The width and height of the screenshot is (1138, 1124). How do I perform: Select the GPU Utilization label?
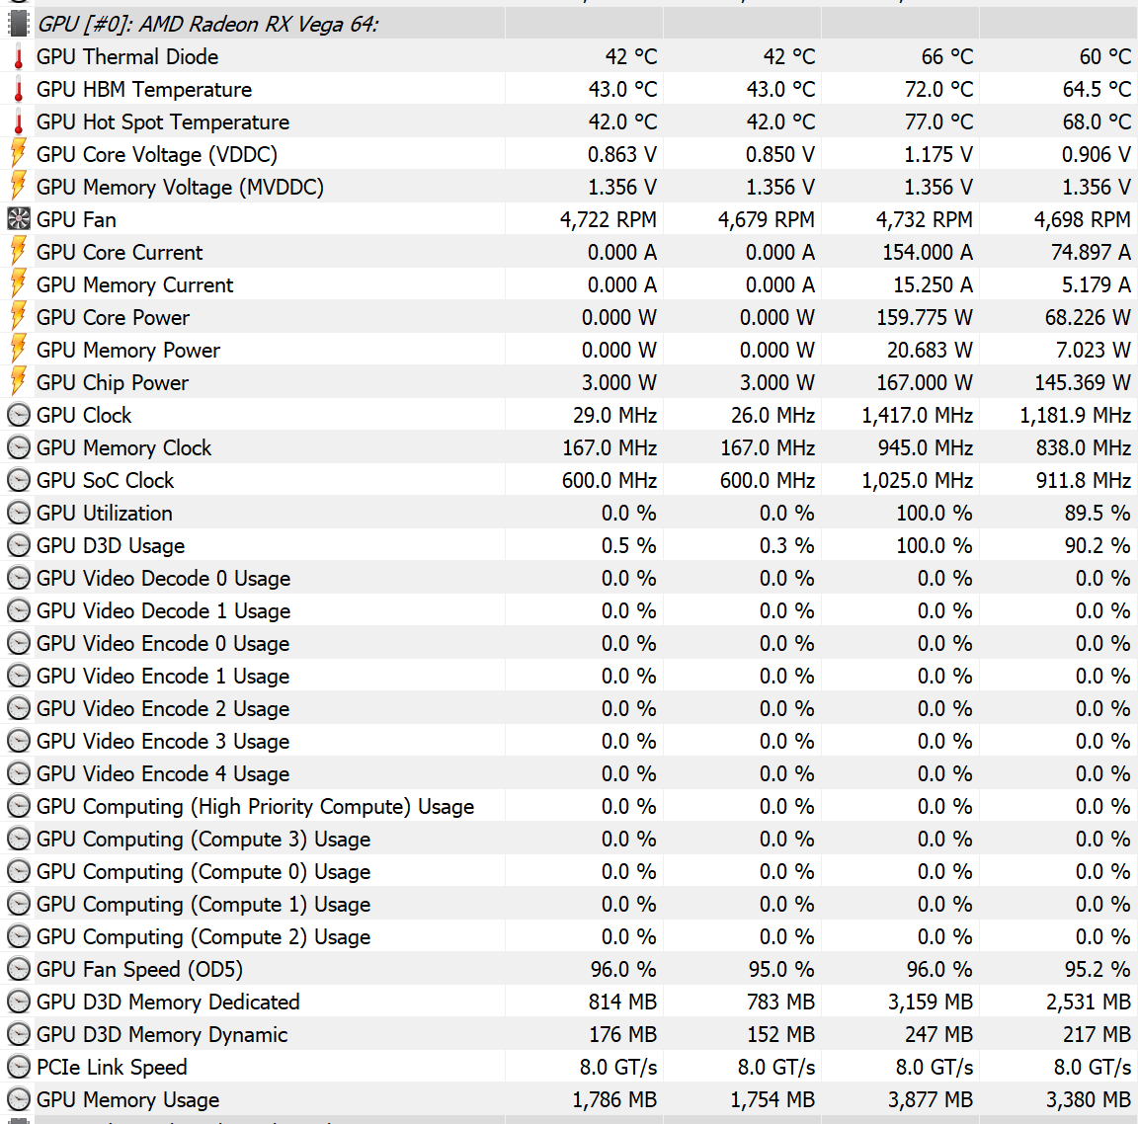coord(105,513)
